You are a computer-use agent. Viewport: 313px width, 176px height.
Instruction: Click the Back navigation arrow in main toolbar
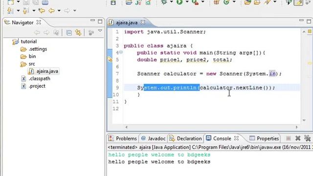coord(51,11)
